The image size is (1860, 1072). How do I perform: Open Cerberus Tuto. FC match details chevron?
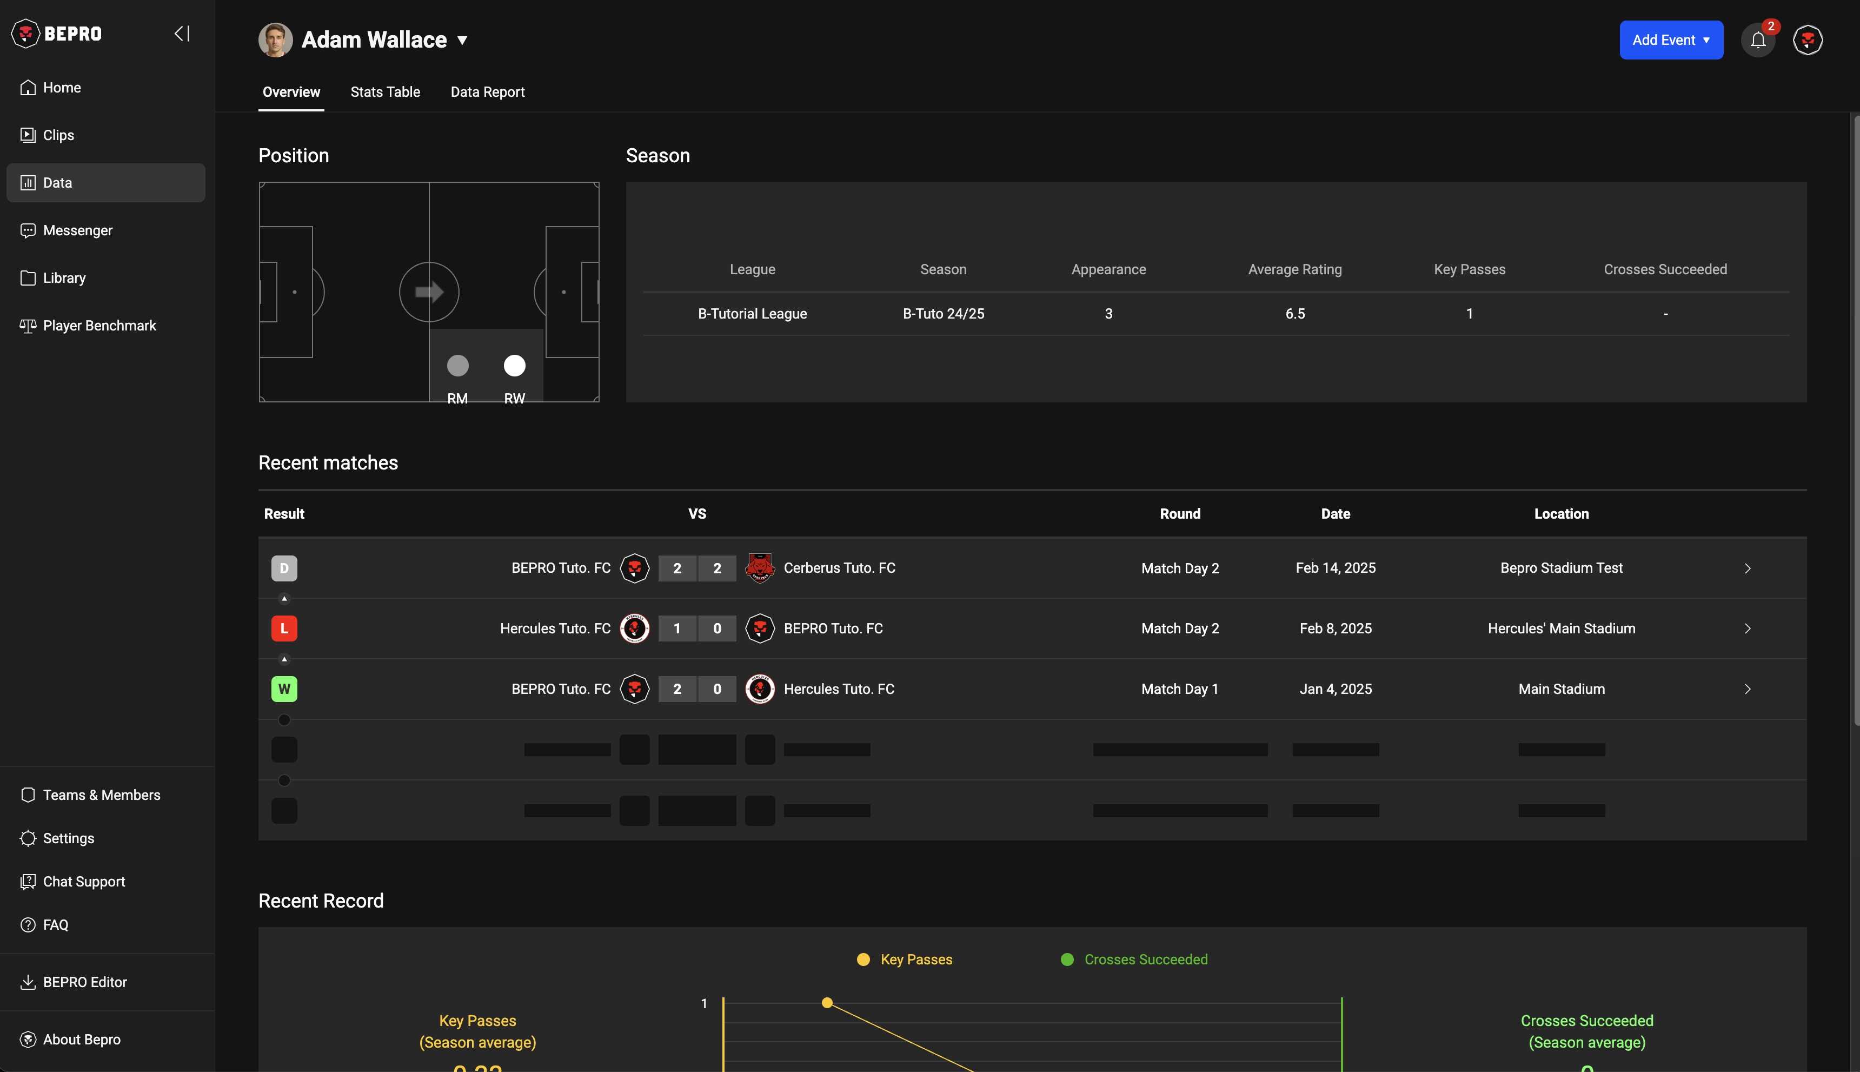click(x=1746, y=568)
